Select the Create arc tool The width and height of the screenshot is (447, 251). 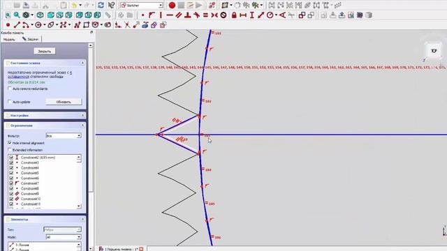pyautogui.click(x=26, y=25)
